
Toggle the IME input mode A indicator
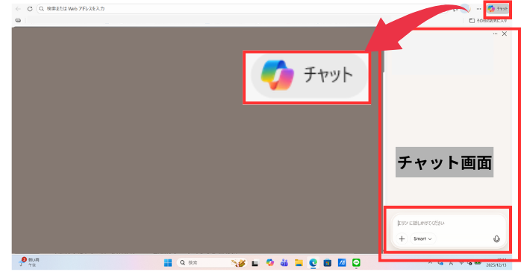click(452, 263)
